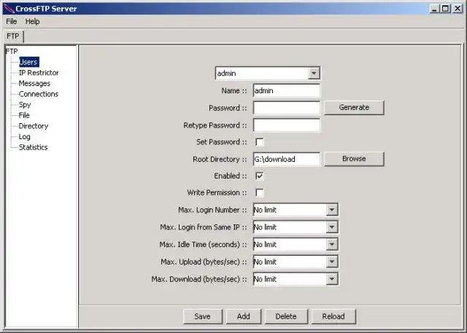Uncheck the Enabled checkbox
Viewport: 467px width, 333px height.
(260, 176)
